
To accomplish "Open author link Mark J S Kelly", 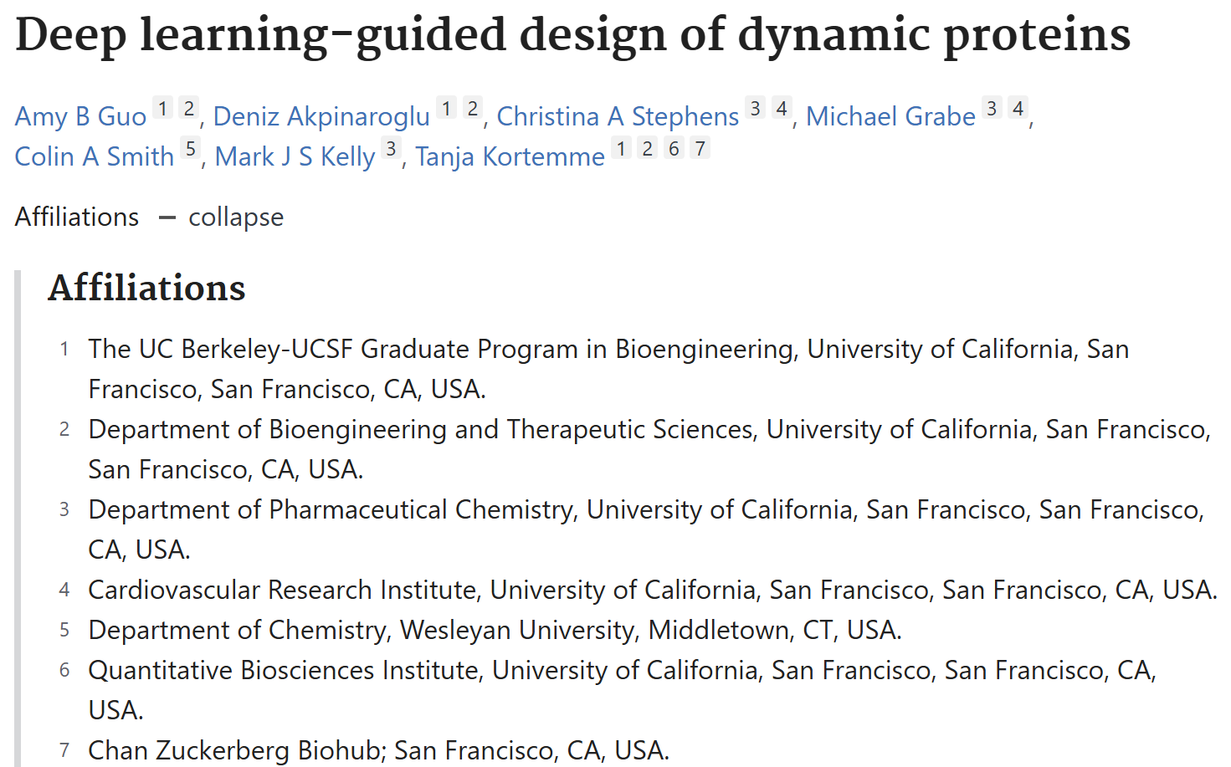I will pyautogui.click(x=295, y=156).
